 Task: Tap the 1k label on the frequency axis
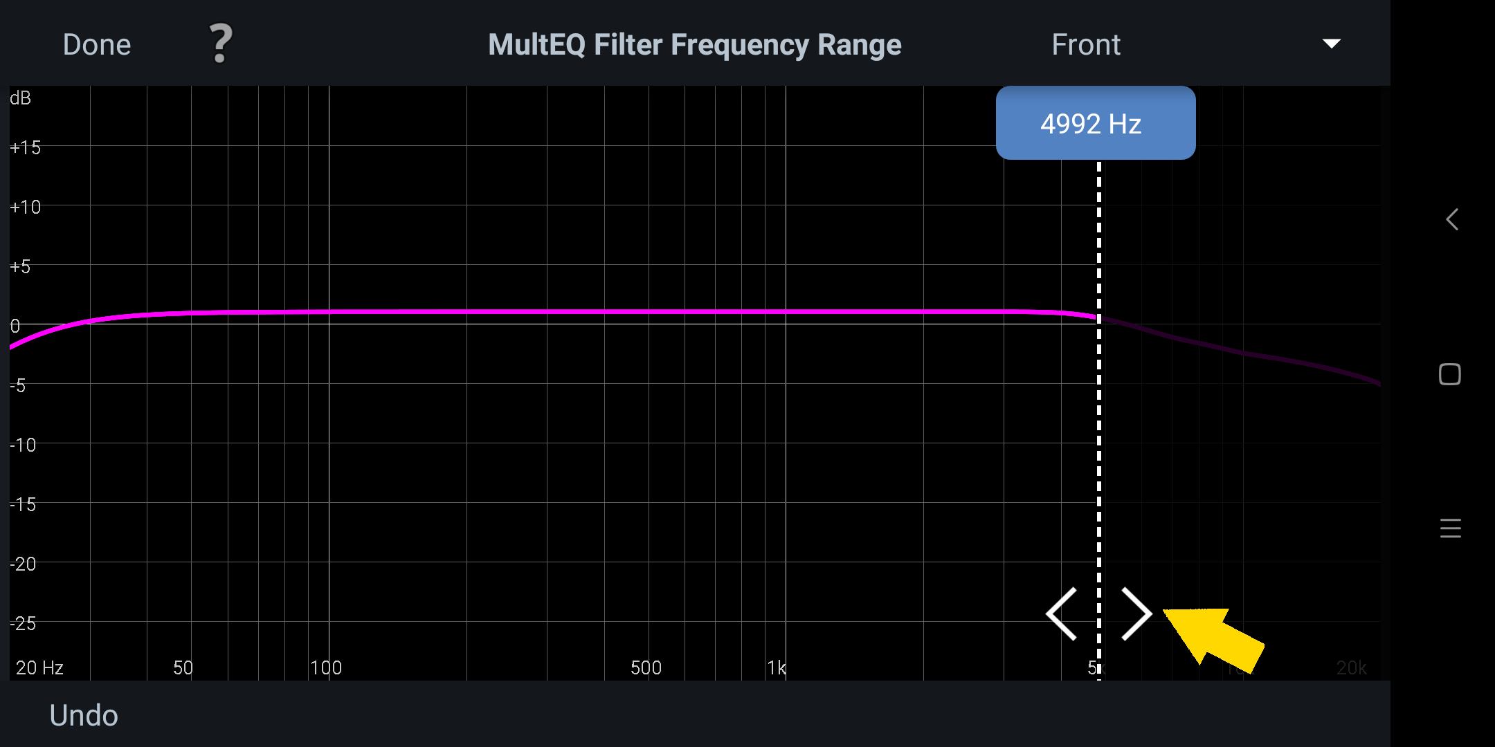tap(776, 667)
